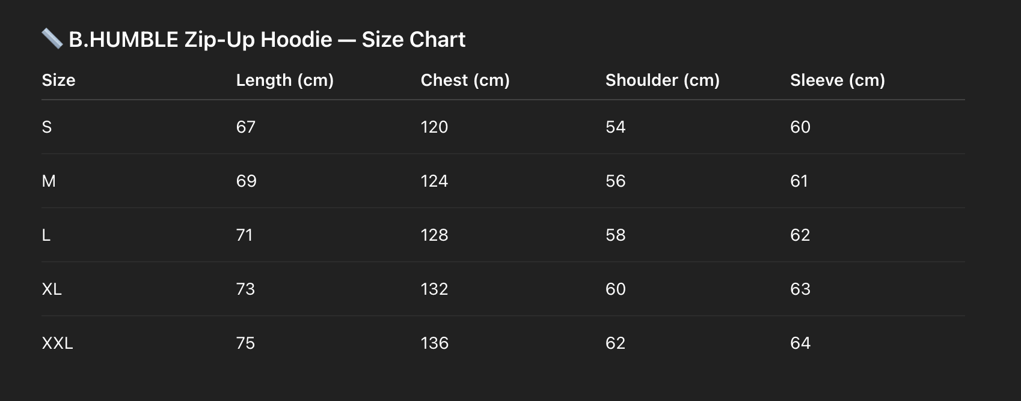Select the XL size row label

(x=52, y=289)
